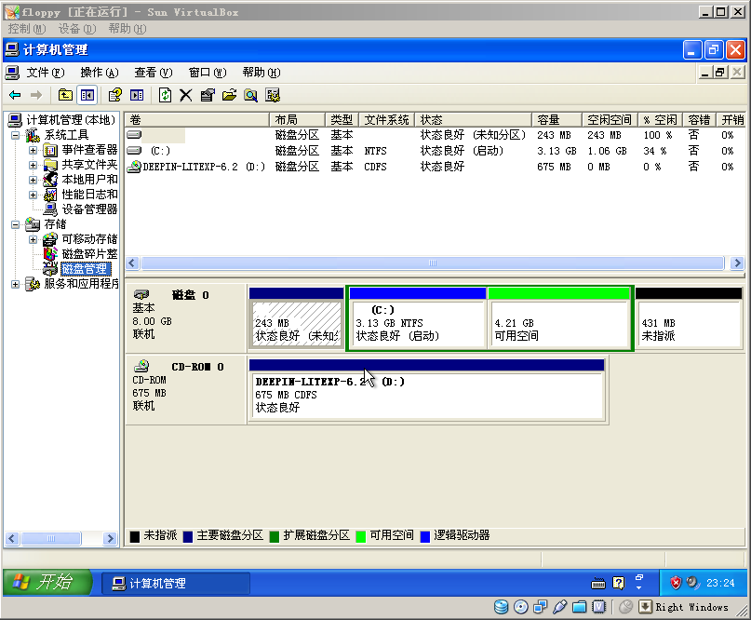
Task: Click the grey Forward arrow in the toolbar
Action: coord(36,95)
